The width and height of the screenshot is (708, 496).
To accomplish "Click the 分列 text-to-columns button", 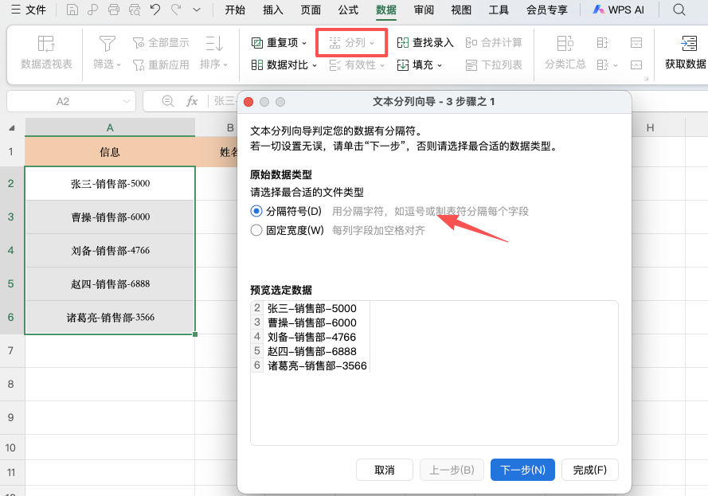I will coord(351,42).
